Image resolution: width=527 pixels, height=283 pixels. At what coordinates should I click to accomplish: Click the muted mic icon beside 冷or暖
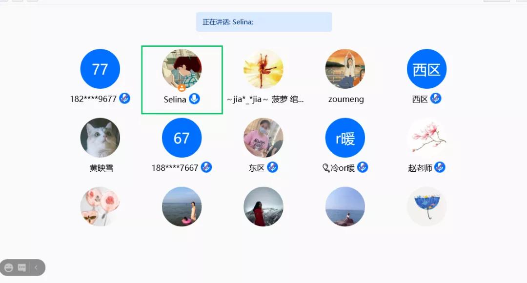coord(363,167)
